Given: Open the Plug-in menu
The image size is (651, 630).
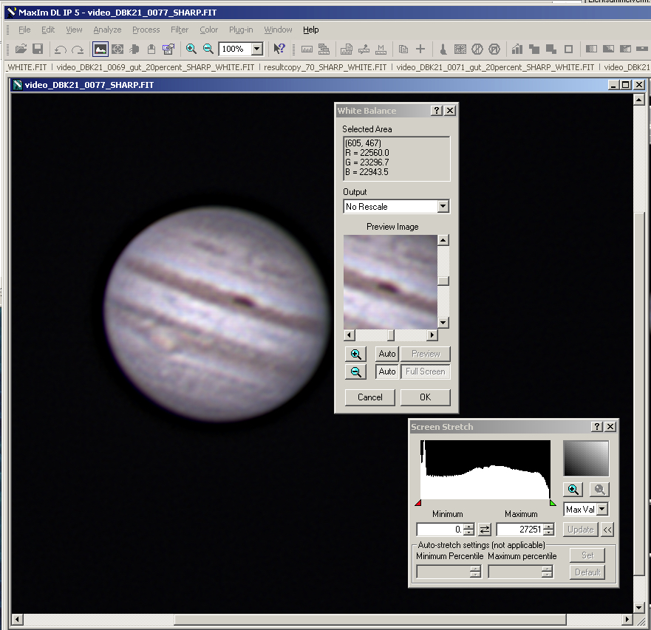Looking at the screenshot, I should click(x=241, y=30).
